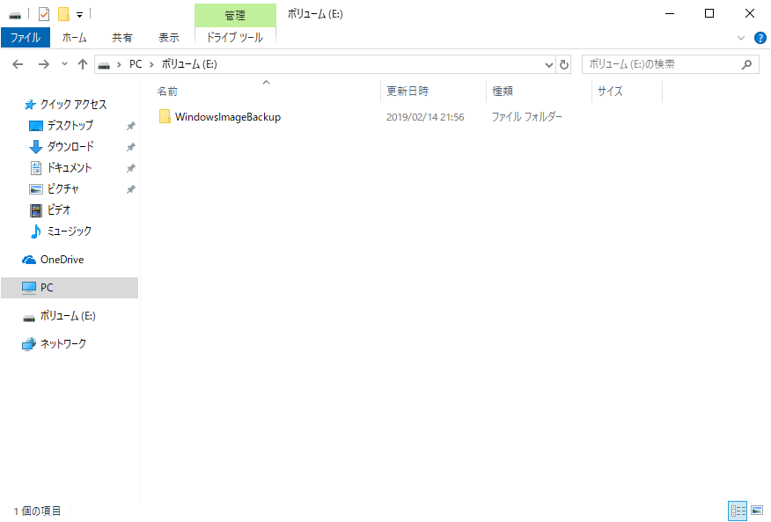Click the ネットワーク network icon
The image size is (771, 522).
[x=29, y=344]
